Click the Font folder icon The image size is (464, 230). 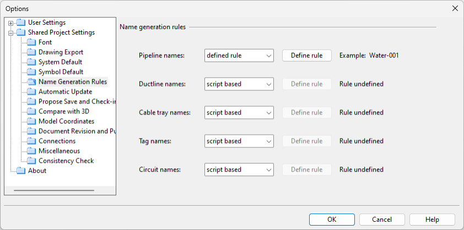click(32, 42)
